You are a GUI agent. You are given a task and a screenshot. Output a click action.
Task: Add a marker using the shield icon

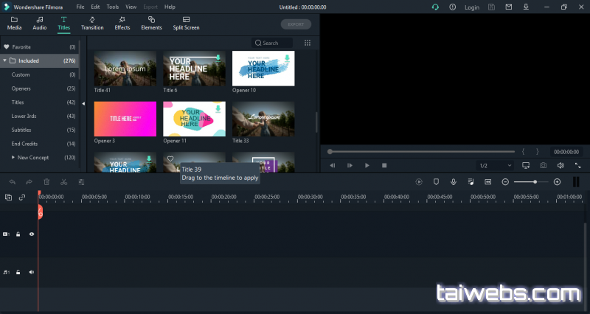click(436, 181)
